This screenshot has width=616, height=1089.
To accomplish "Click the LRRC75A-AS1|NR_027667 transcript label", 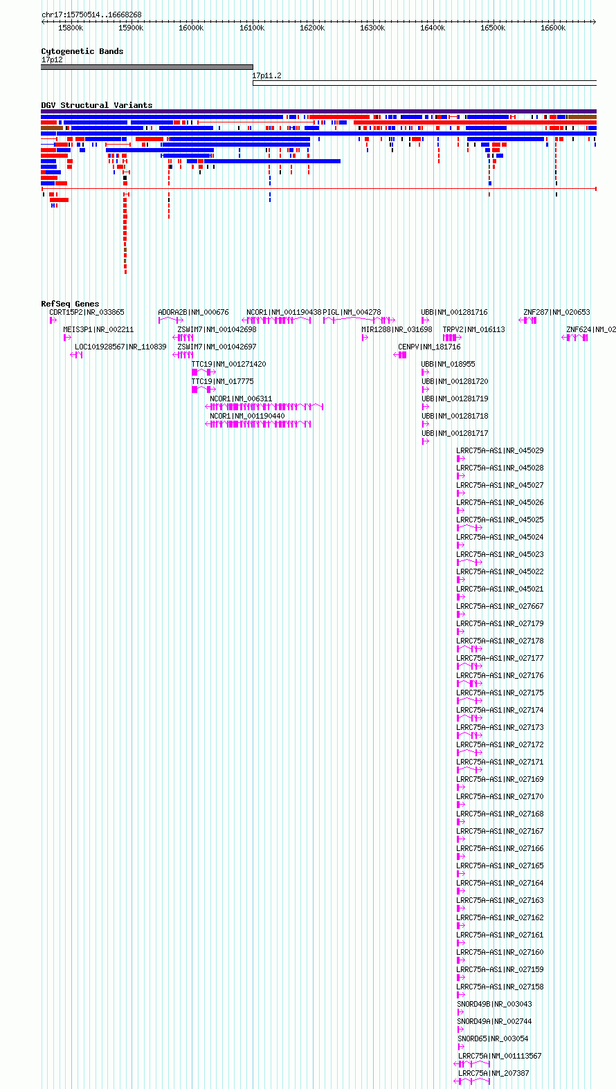I will [x=500, y=606].
